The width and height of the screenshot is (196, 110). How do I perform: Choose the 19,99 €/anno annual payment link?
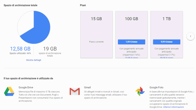coord(131,58)
